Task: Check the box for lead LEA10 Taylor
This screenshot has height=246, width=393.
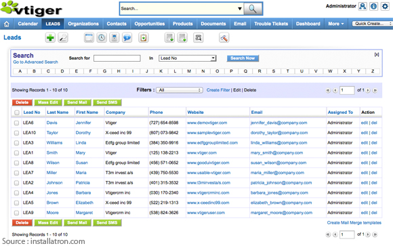Action: (16, 133)
